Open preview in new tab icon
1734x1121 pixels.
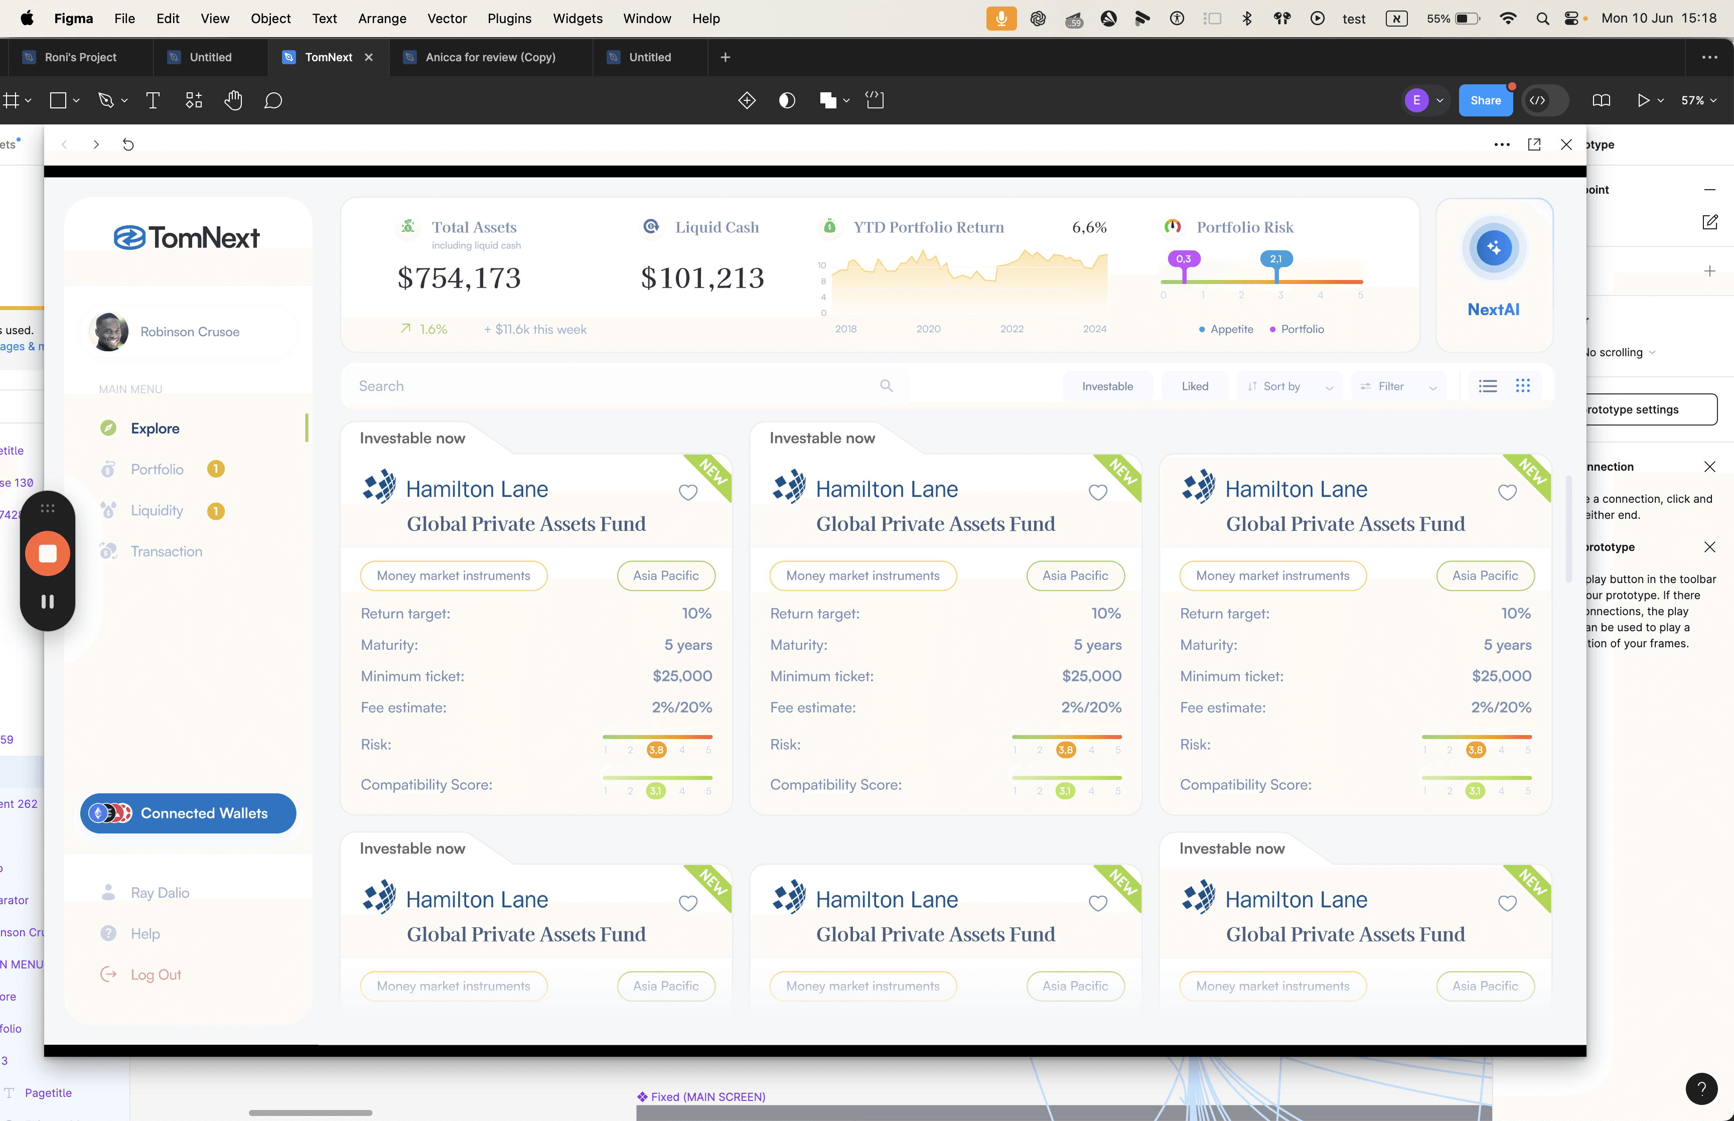(1534, 144)
